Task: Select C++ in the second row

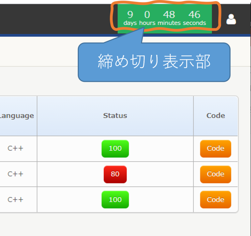Action: pos(15,174)
